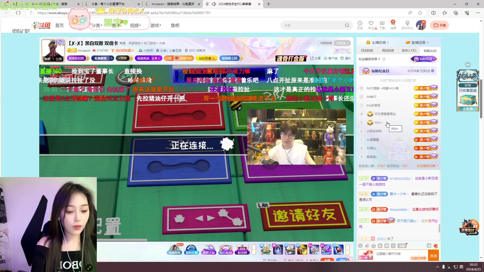Click the 消息 messages bell icon
The width and height of the screenshot is (484, 272).
393,24
